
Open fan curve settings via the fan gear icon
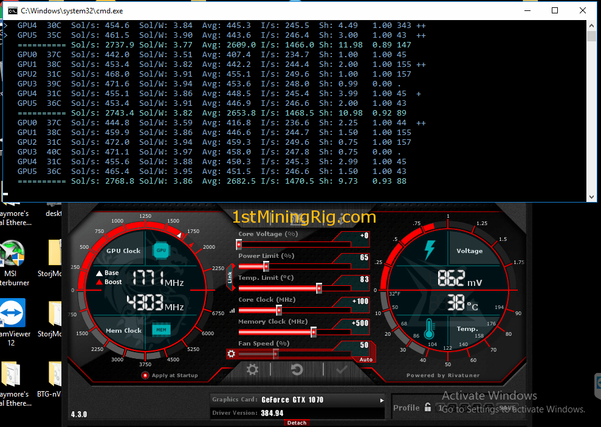231,353
